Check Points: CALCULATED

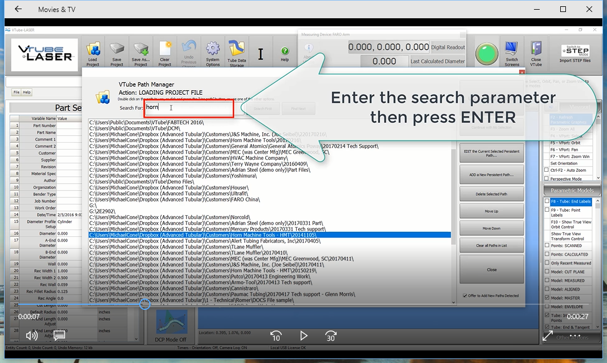547,254
